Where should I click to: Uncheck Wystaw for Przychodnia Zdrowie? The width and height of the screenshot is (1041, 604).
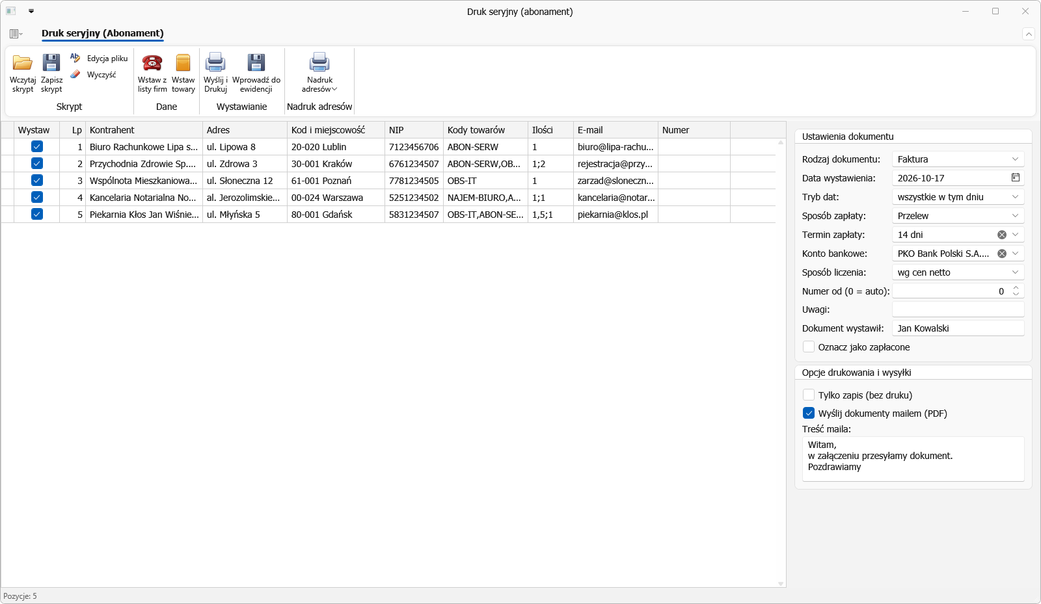(x=37, y=164)
